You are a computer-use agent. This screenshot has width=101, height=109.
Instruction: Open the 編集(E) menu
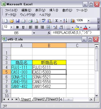click(x=26, y=10)
